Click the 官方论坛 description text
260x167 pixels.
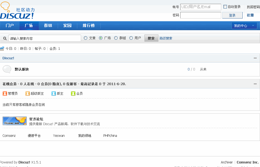point(65,124)
